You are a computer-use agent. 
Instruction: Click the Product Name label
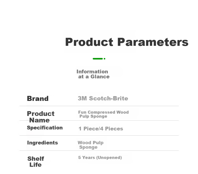41,117
